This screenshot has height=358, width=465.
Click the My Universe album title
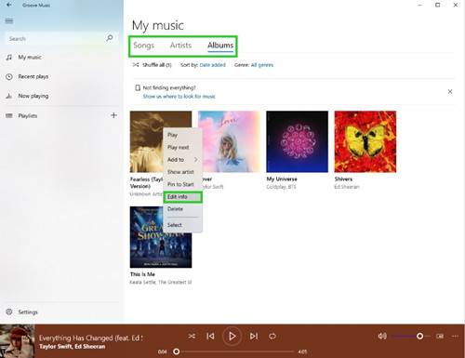click(282, 179)
